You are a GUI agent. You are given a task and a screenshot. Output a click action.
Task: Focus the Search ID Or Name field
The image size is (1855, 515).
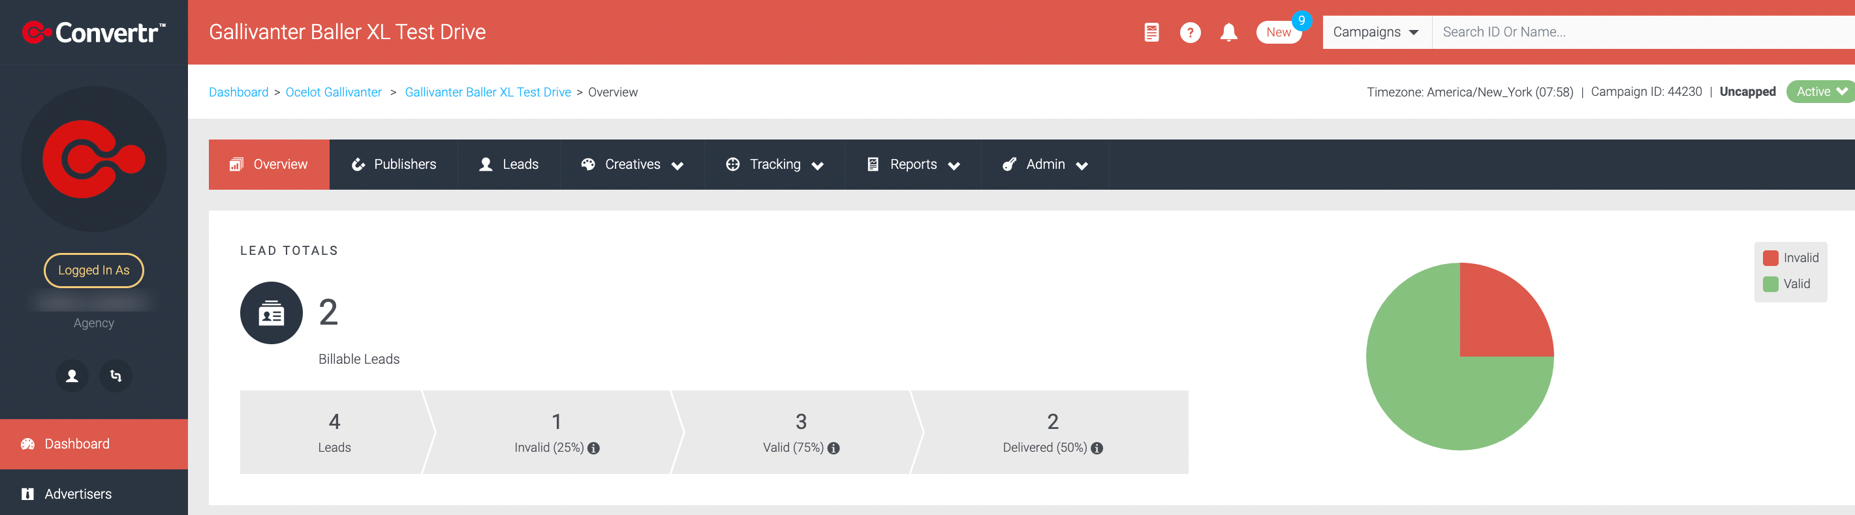(1644, 33)
